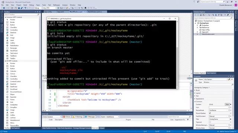Image resolution: width=238 pixels, height=133 pixels.
Task: Select the Calendar control in Toolbox
Action: coord(13,71)
